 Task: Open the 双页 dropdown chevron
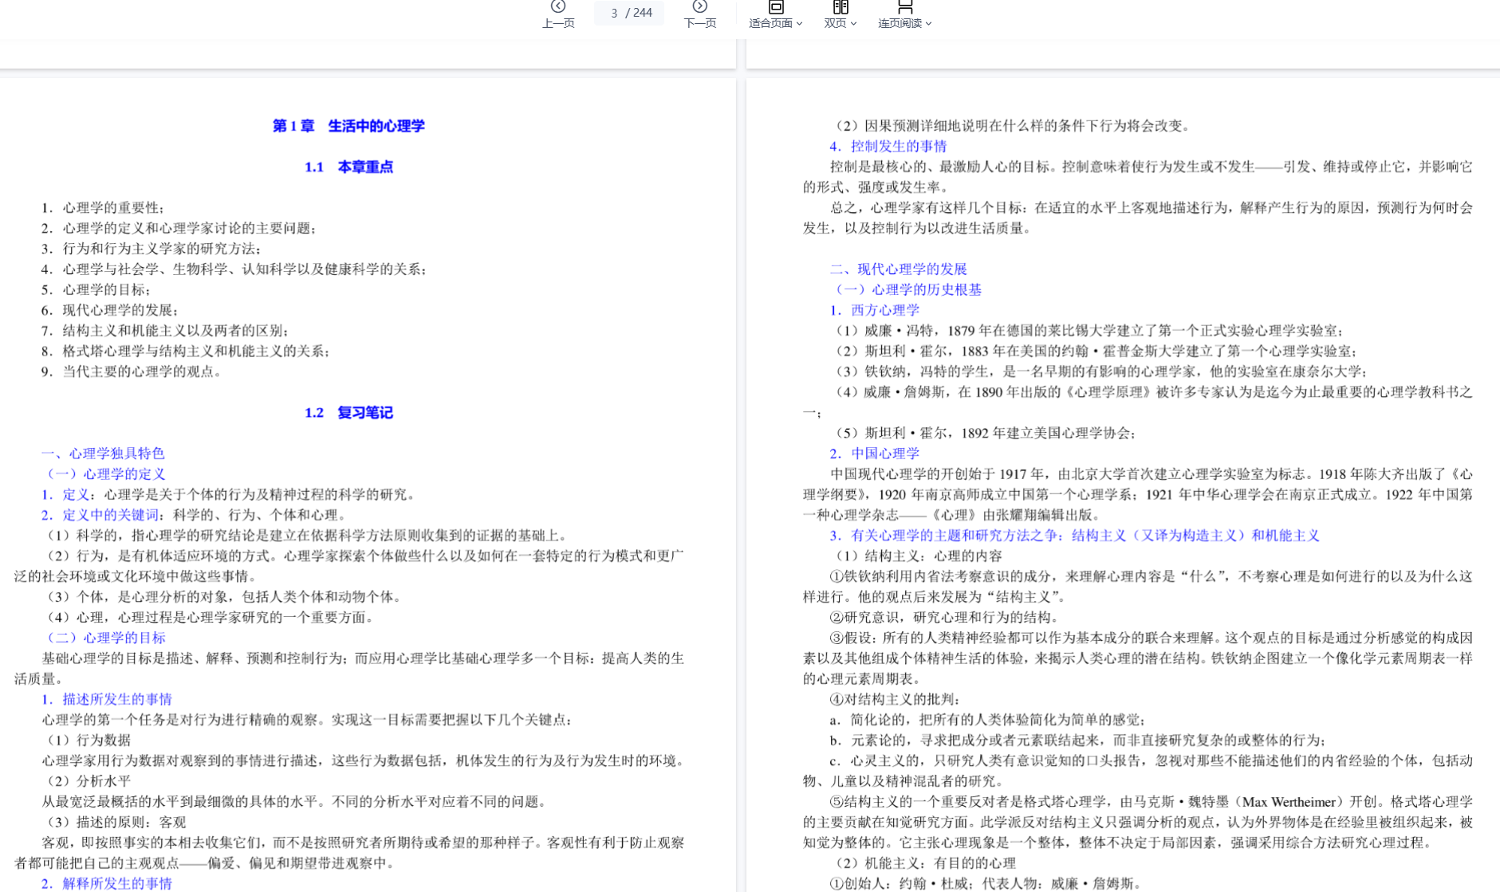point(853,24)
